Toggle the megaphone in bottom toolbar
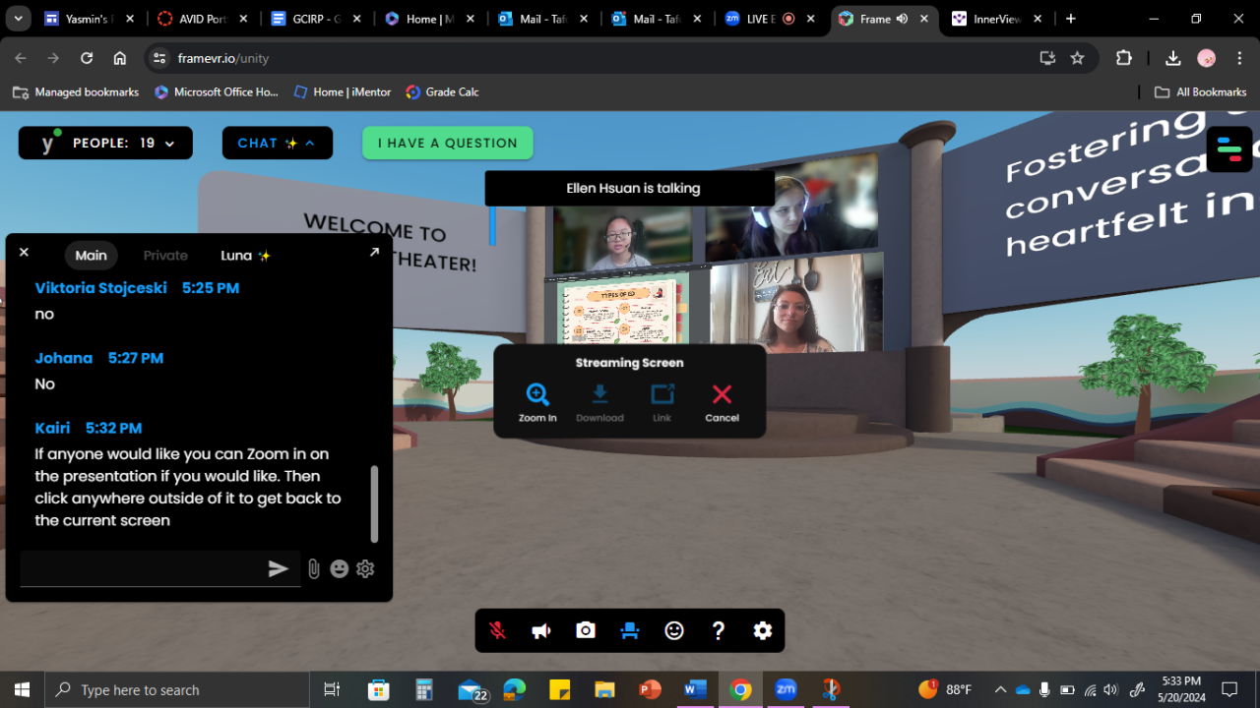The image size is (1260, 708). pos(541,631)
